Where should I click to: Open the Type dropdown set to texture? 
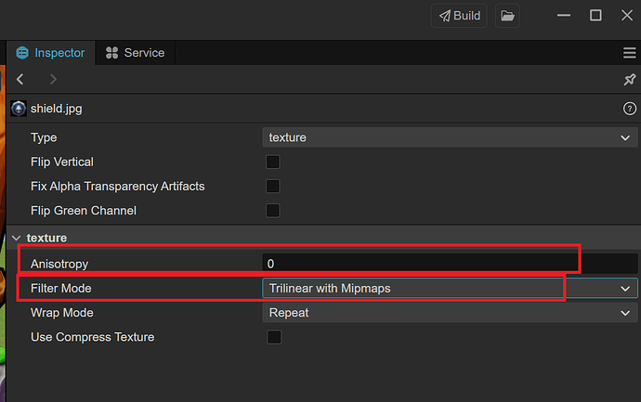[x=450, y=137]
